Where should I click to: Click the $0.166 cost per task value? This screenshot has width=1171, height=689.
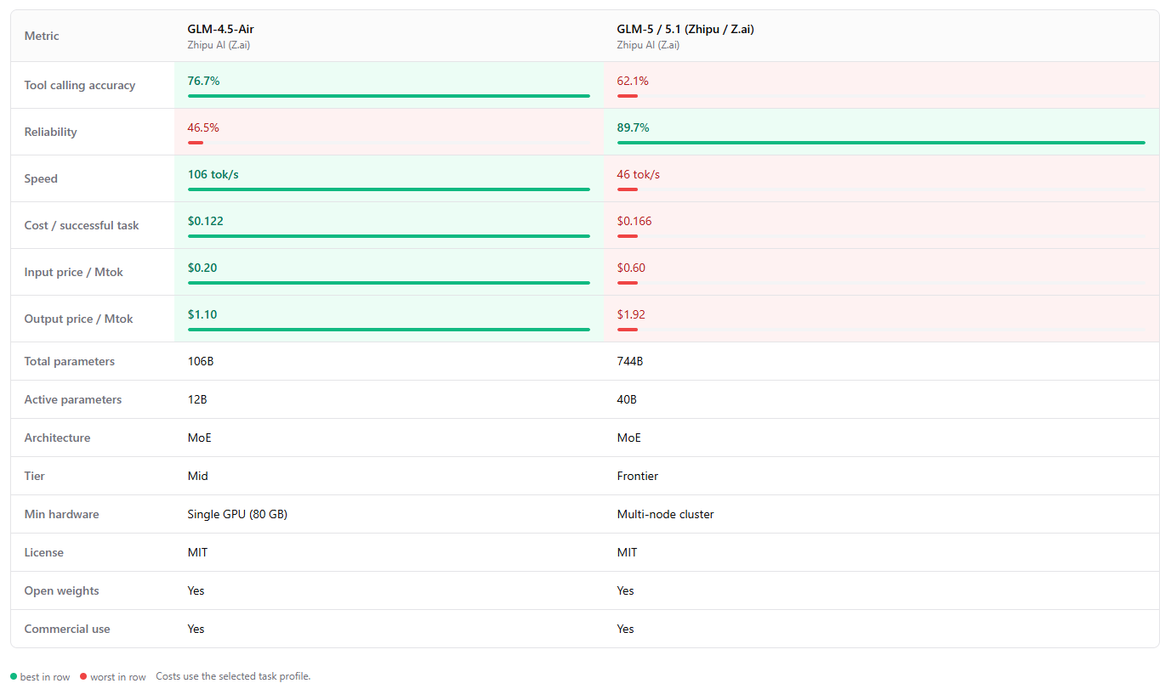coord(634,221)
